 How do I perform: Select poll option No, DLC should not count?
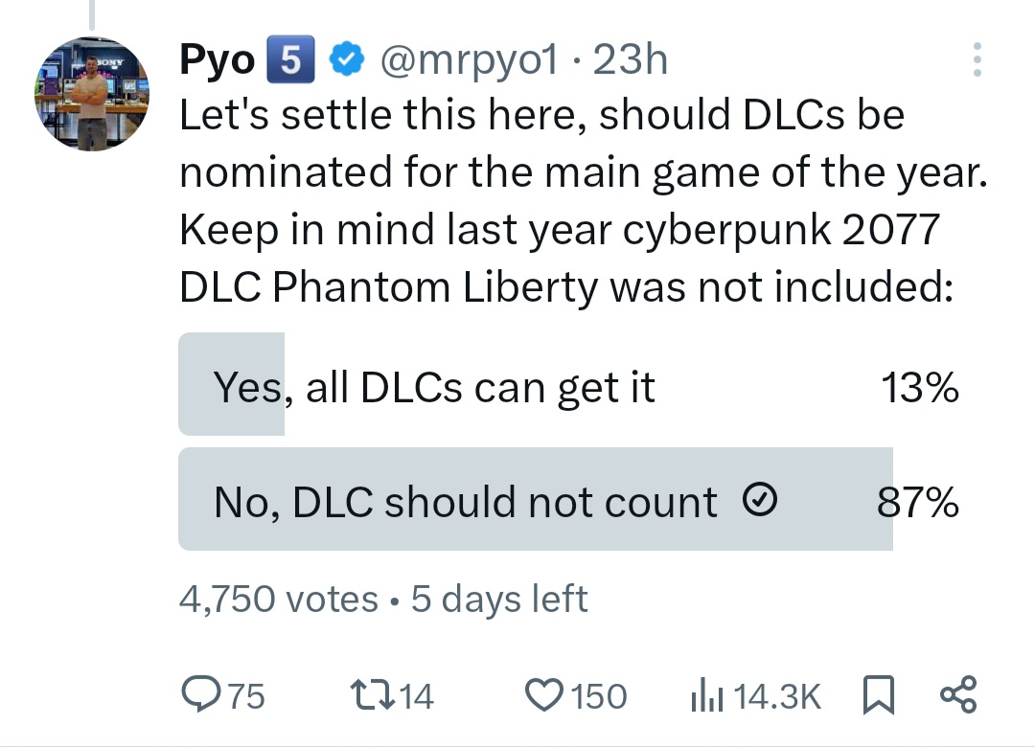(x=568, y=499)
